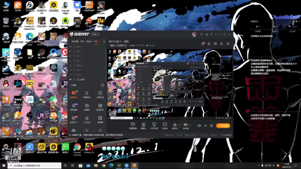Open the user avatar in the title bar
This screenshot has width=301, height=169.
[194, 35]
